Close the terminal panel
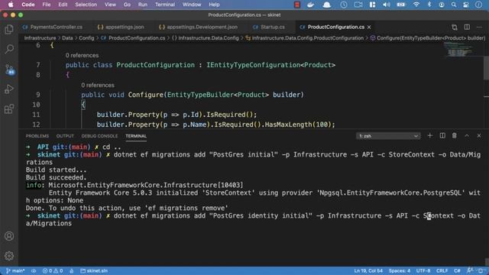The width and height of the screenshot is (489, 275). coord(479,136)
